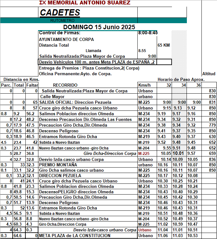217x239 pixels.
Task: Click the 'RECORRIDO' column header
Action: click(x=65, y=85)
